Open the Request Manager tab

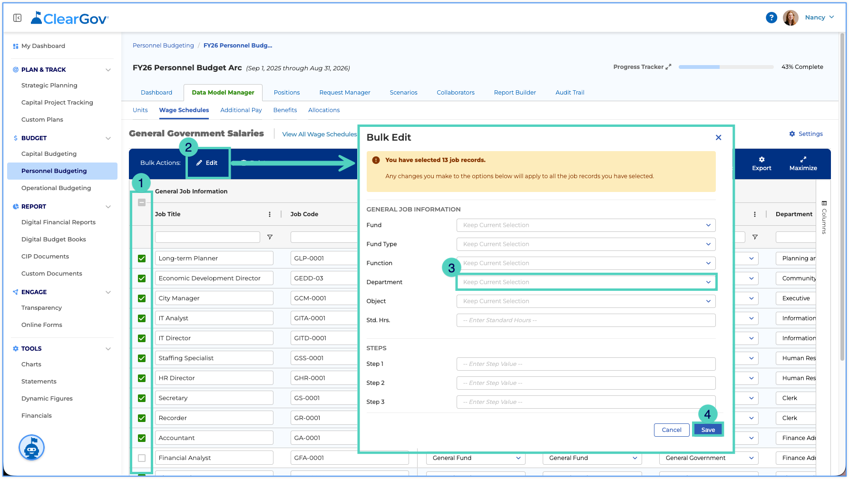pyautogui.click(x=345, y=93)
